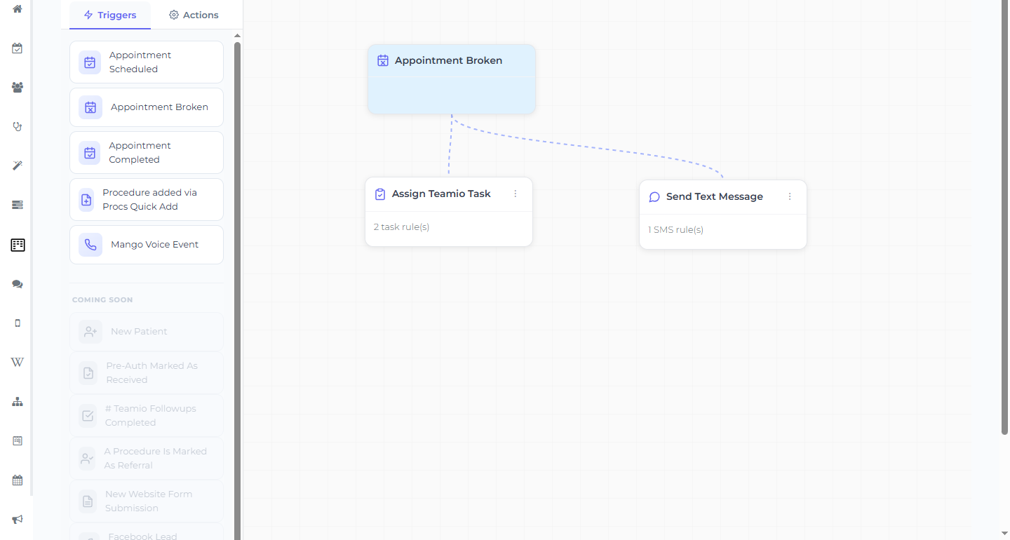This screenshot has height=540, width=1010.
Task: Click the Assign Teamio Task node title
Action: coord(441,194)
